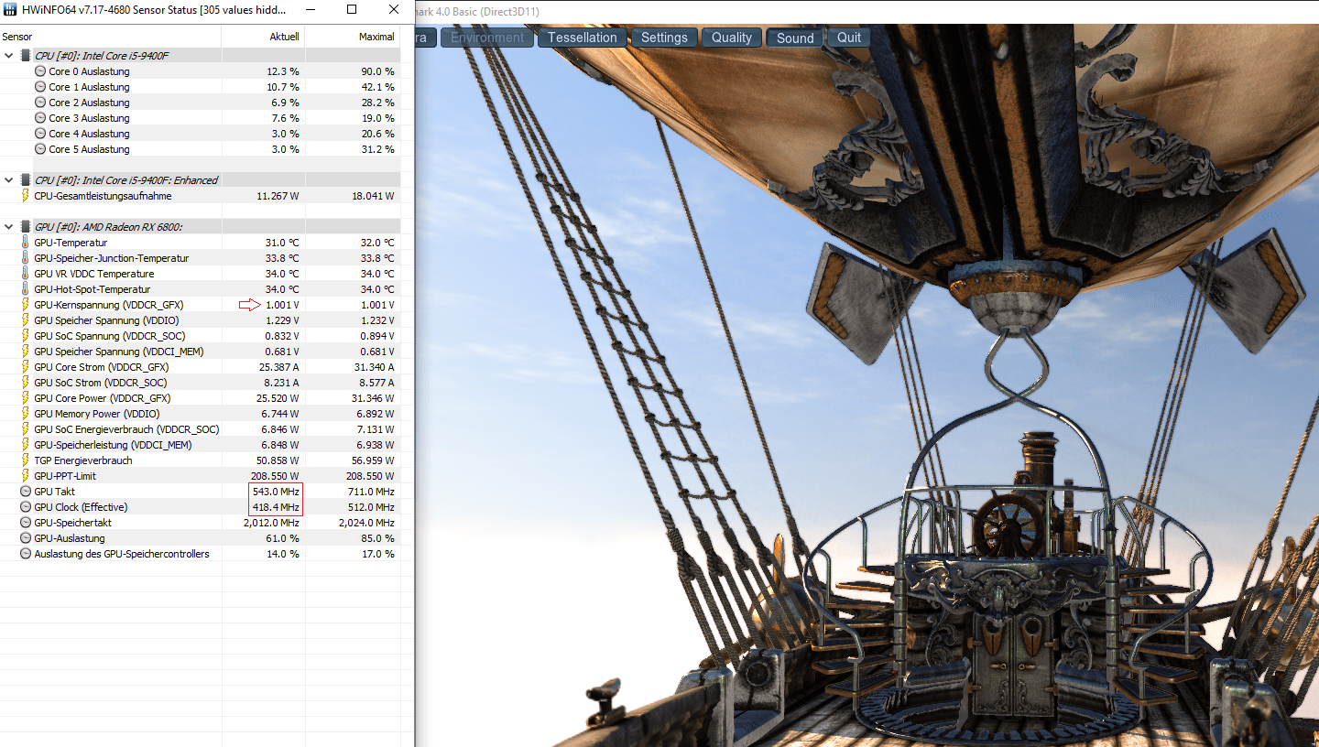1319x747 pixels.
Task: Select Auslastung des GPU-Speichercontrollers row
Action: click(x=200, y=554)
